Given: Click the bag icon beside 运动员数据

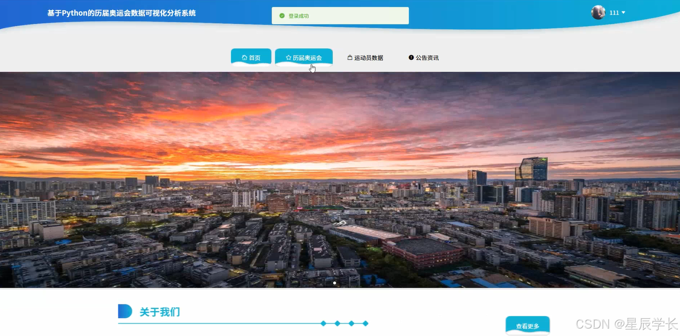Looking at the screenshot, I should (x=350, y=58).
